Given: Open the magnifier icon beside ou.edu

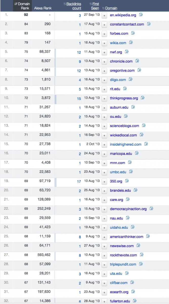Looking at the screenshot, I should (126, 116).
